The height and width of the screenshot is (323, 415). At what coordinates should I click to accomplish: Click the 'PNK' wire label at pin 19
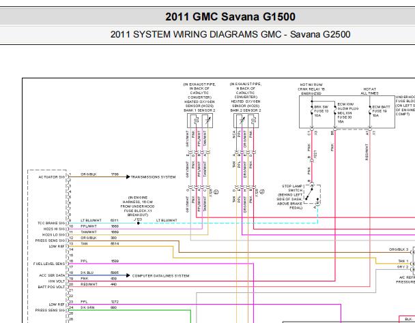85,279
